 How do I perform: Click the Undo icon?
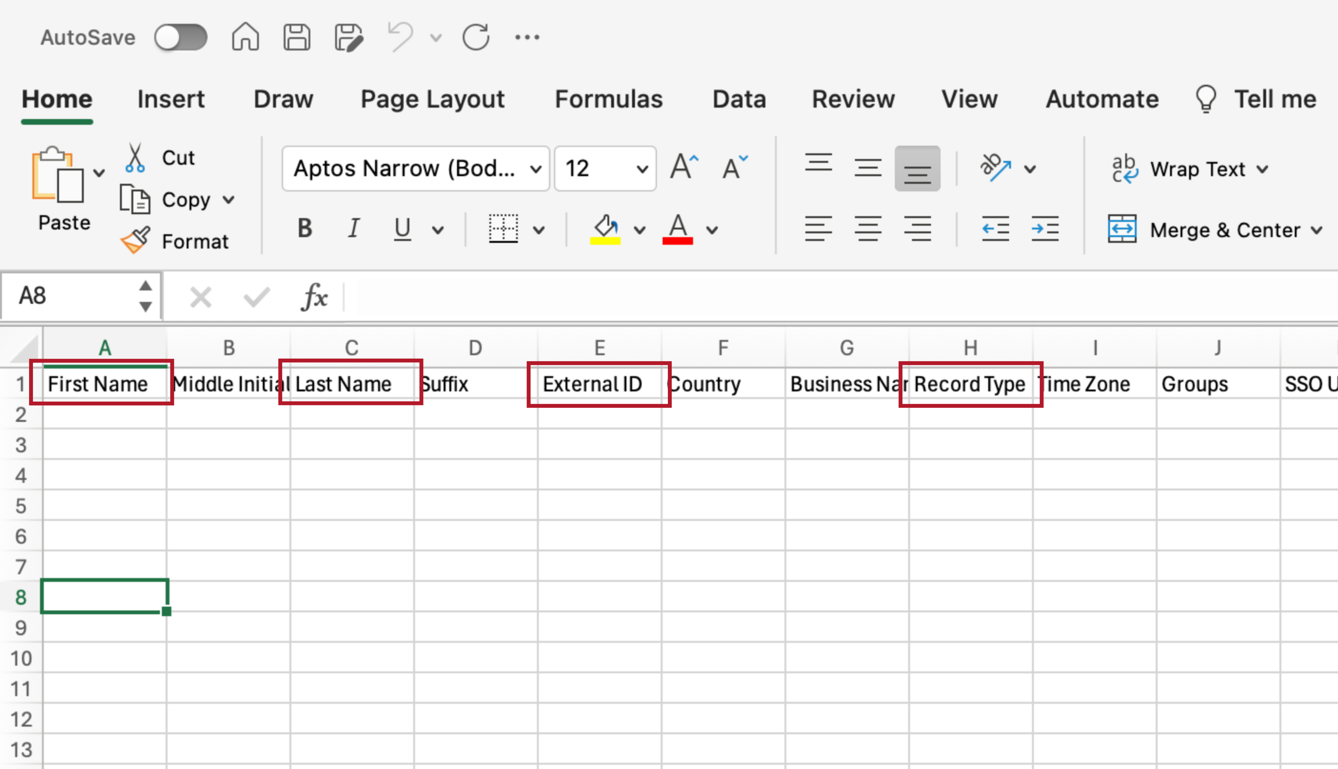399,36
